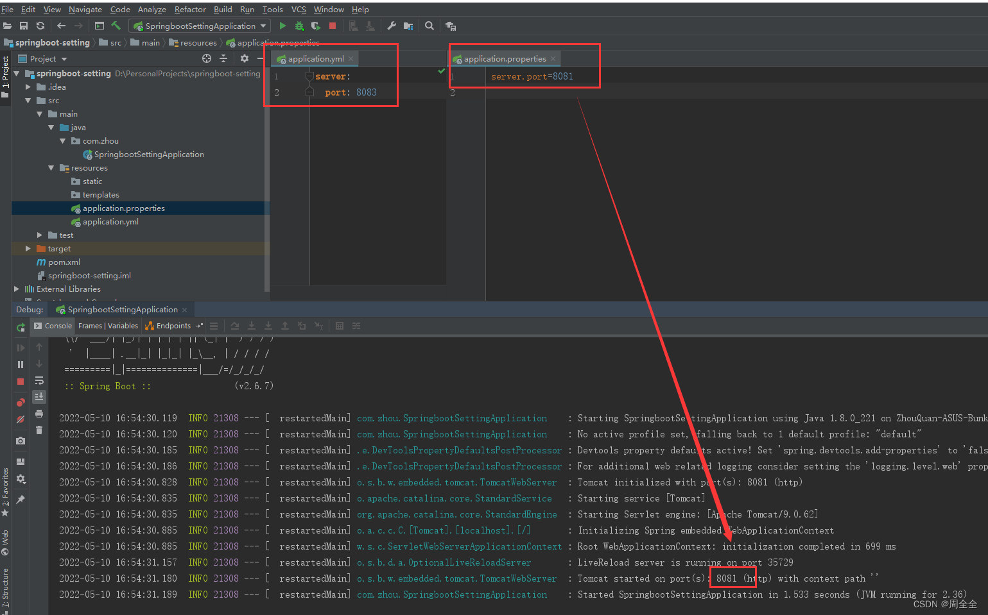
Task: Expand the test folder arrow
Action: (x=40, y=235)
